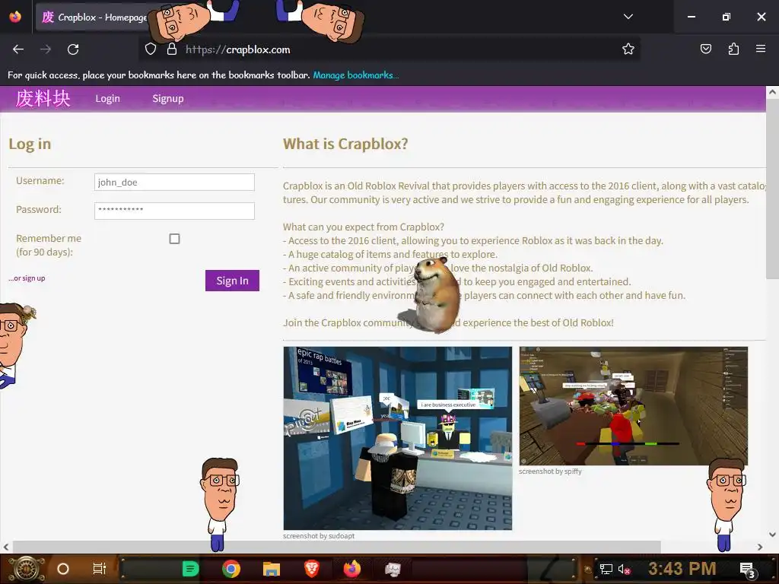
Task: Open the epic rap battles screenshot thumbnail
Action: coord(397,438)
